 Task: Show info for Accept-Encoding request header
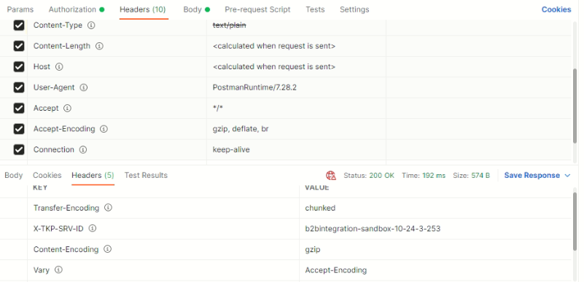(x=104, y=129)
